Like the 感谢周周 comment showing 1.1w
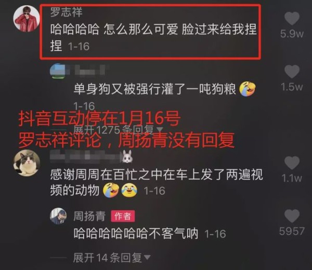 (292, 163)
